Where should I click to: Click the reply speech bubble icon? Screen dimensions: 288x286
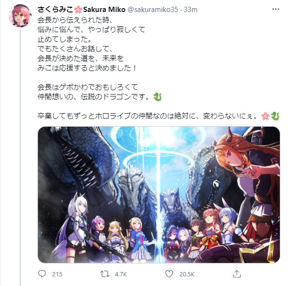[x=42, y=274]
